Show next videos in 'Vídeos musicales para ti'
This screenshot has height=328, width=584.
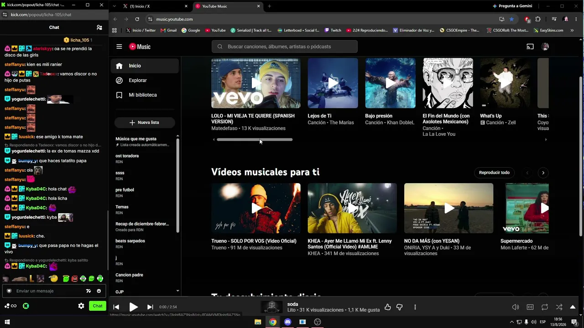point(543,173)
